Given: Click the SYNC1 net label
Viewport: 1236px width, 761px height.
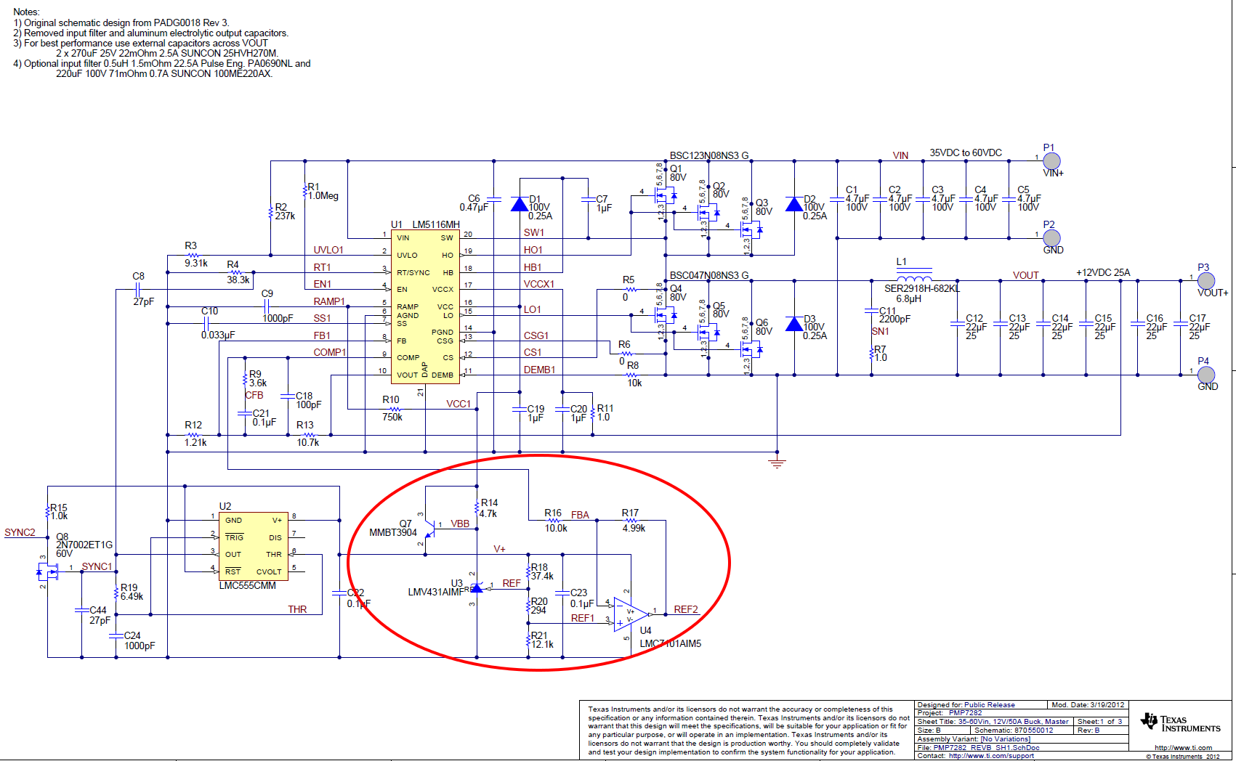Looking at the screenshot, I should 97,566.
